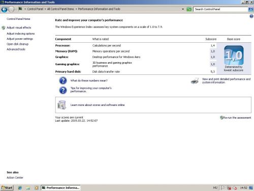Click the Gaming graphics row label
The image size is (254, 191).
(67, 64)
